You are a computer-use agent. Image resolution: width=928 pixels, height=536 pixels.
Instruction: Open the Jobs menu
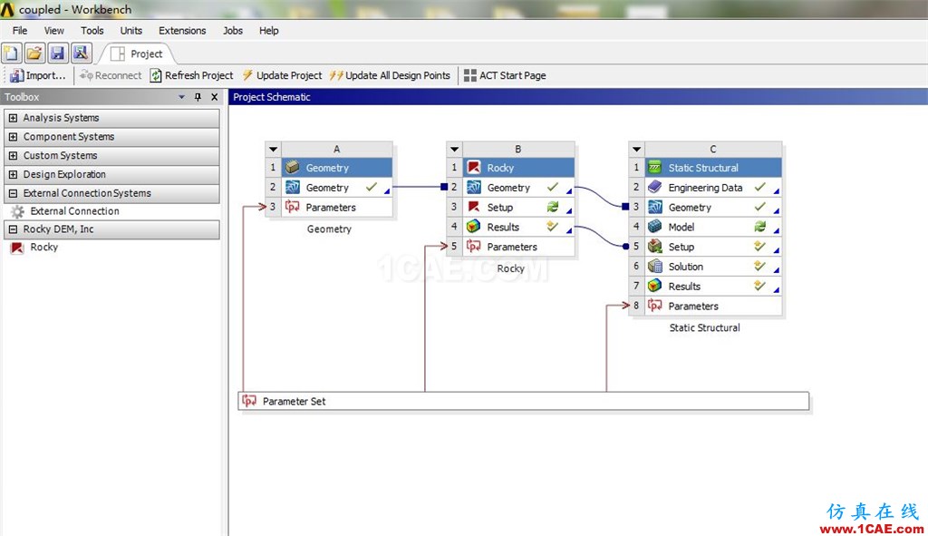click(x=233, y=31)
